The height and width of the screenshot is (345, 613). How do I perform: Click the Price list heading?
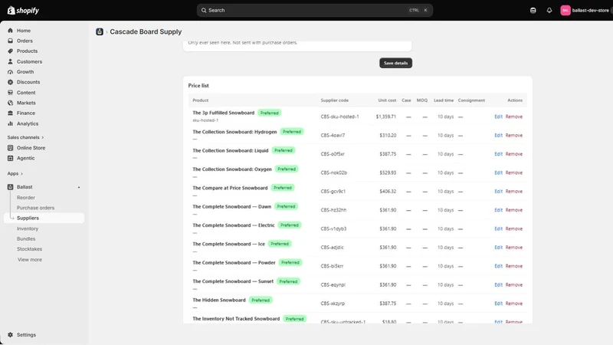point(198,86)
